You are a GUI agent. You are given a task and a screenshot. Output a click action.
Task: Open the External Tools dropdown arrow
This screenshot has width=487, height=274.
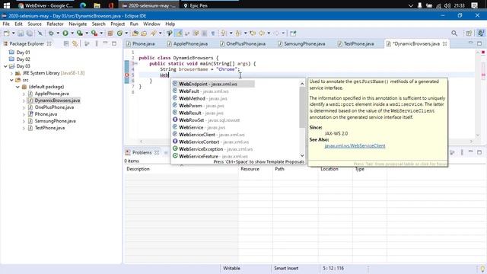[101, 33]
